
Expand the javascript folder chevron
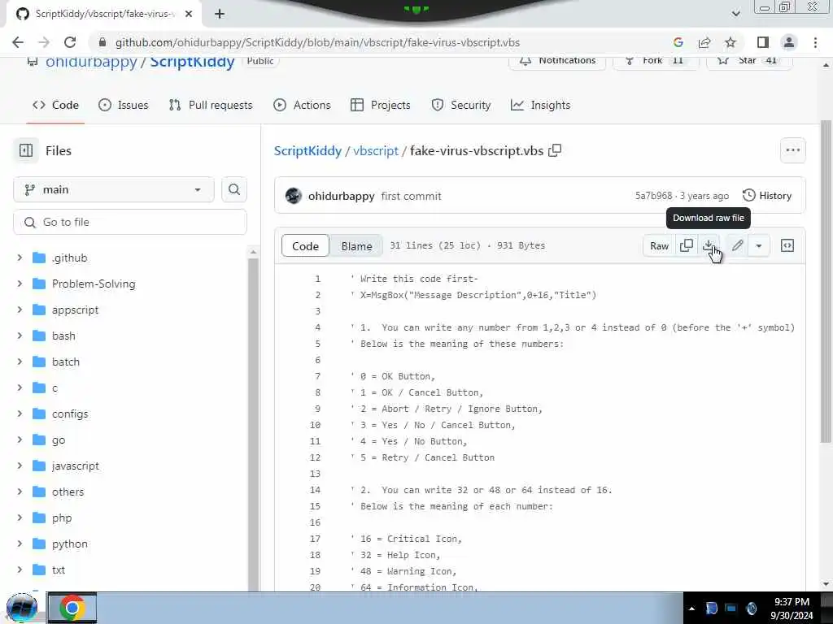[20, 466]
